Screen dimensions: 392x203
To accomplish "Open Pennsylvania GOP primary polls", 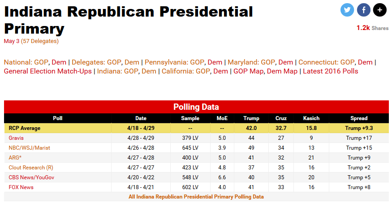I will [198, 62].
